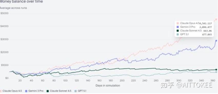Toggle Claude Sonnet 4.5 series in bottom legend
Image resolution: width=218 pixels, height=94 pixels.
59,91
